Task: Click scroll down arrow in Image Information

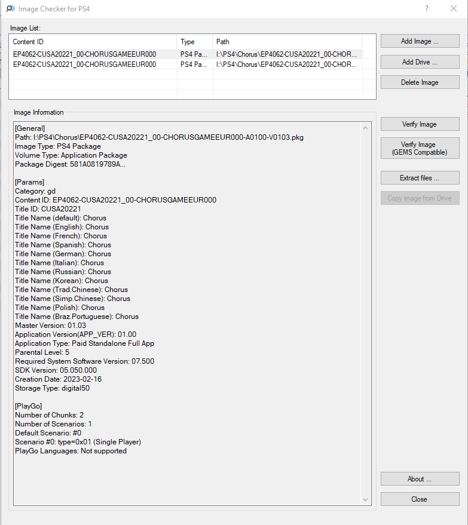Action: [x=365, y=500]
